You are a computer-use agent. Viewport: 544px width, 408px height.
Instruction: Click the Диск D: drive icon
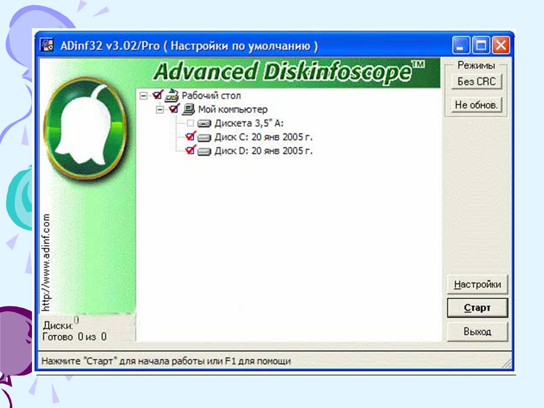204,151
